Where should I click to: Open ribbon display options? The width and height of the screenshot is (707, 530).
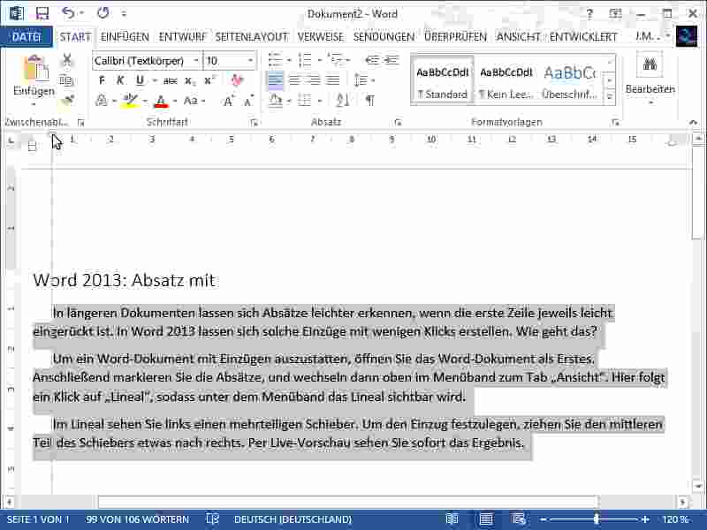click(x=615, y=13)
